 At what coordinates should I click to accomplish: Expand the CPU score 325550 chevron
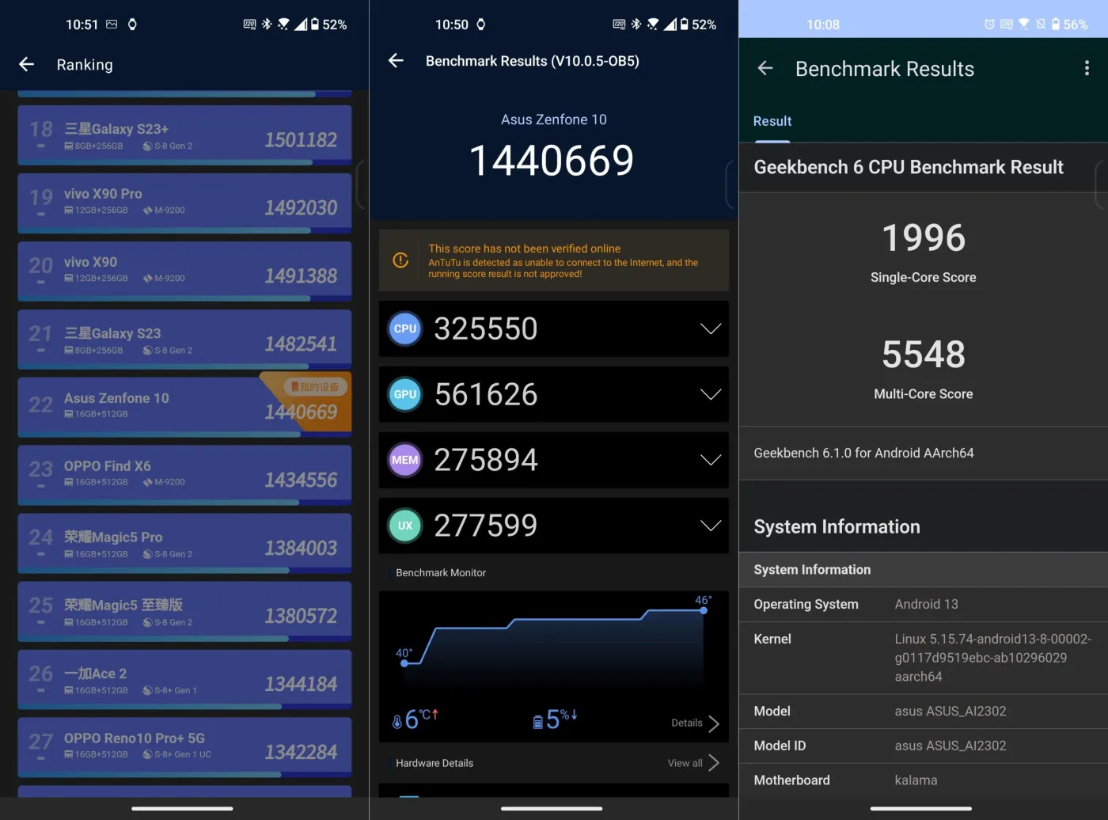(710, 329)
